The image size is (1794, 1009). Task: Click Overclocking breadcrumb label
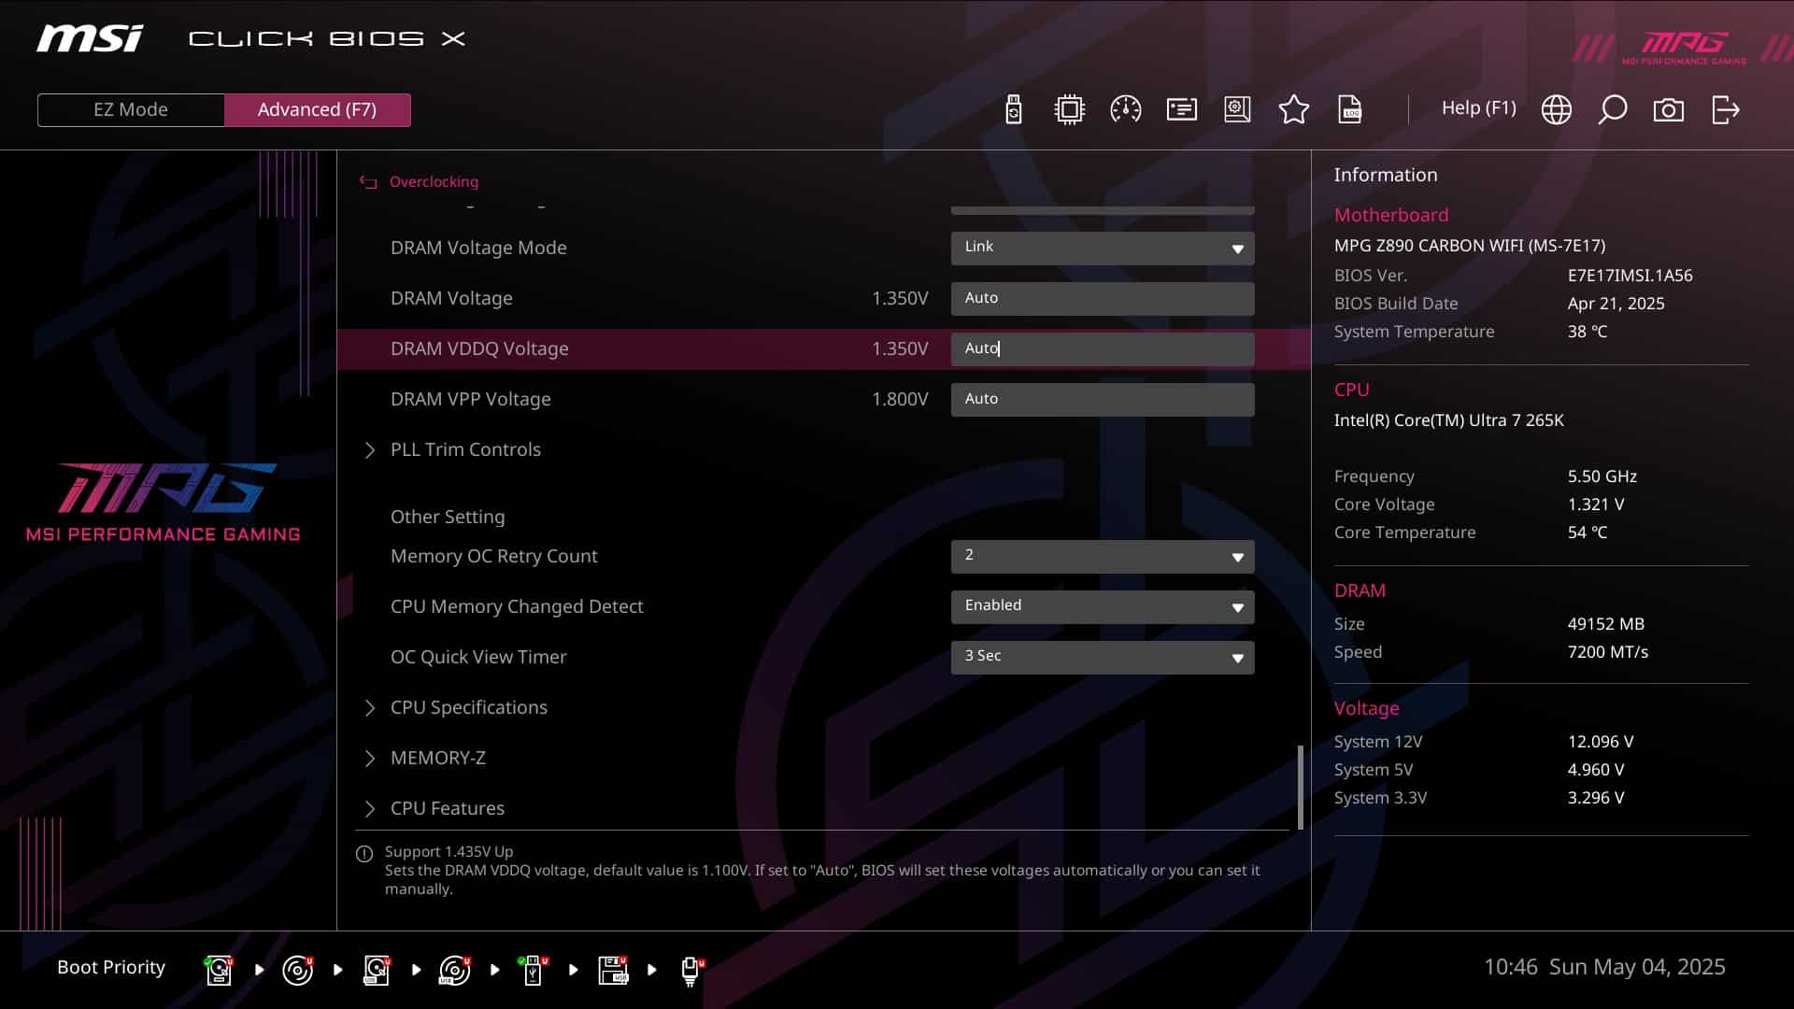pyautogui.click(x=434, y=181)
